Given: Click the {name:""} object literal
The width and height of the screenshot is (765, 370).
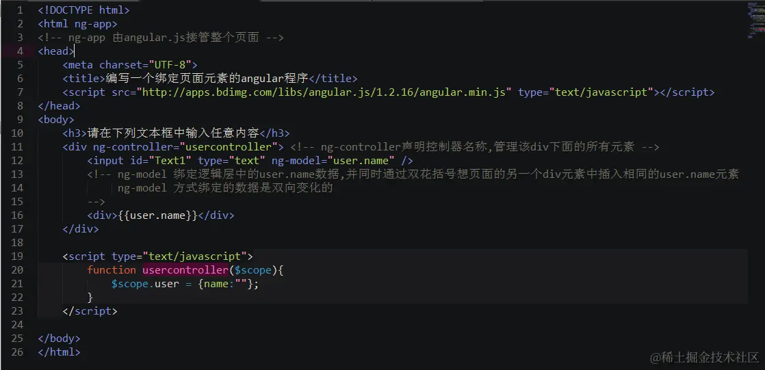Looking at the screenshot, I should pos(225,284).
